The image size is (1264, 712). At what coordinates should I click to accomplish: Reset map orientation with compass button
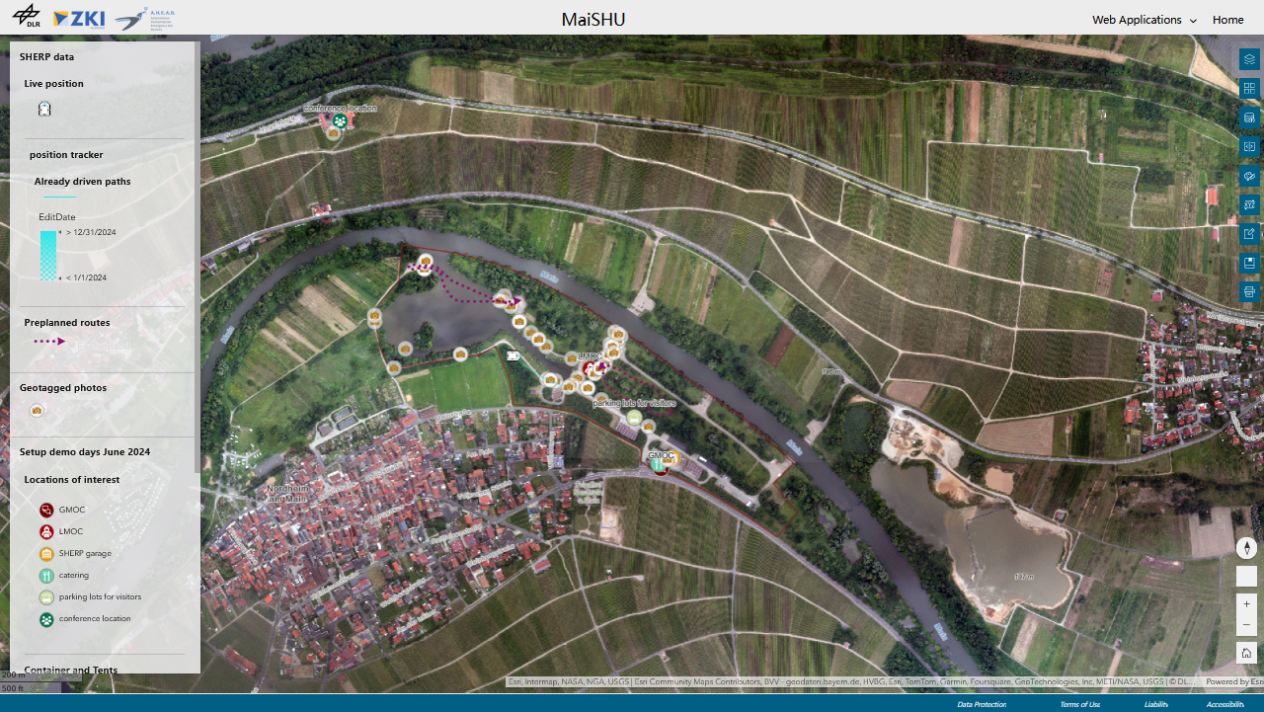point(1246,548)
